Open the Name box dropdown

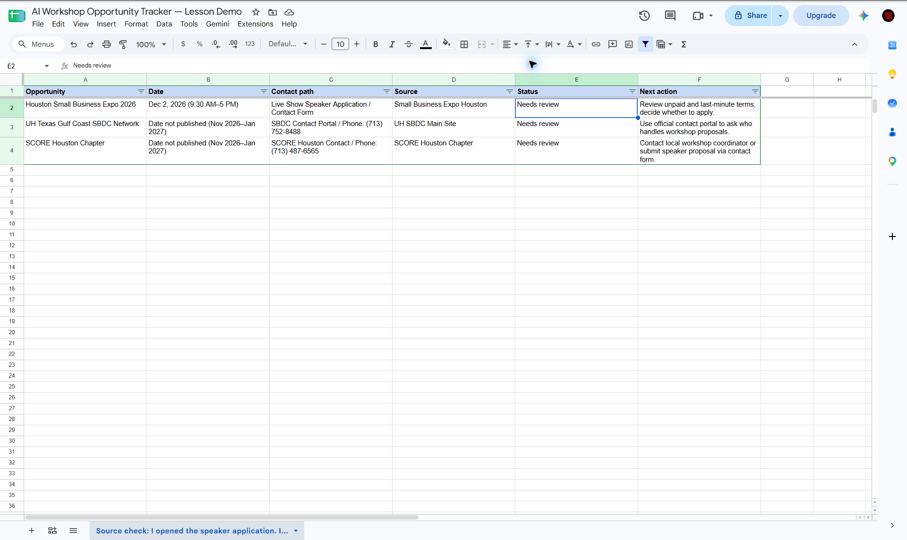(x=47, y=66)
